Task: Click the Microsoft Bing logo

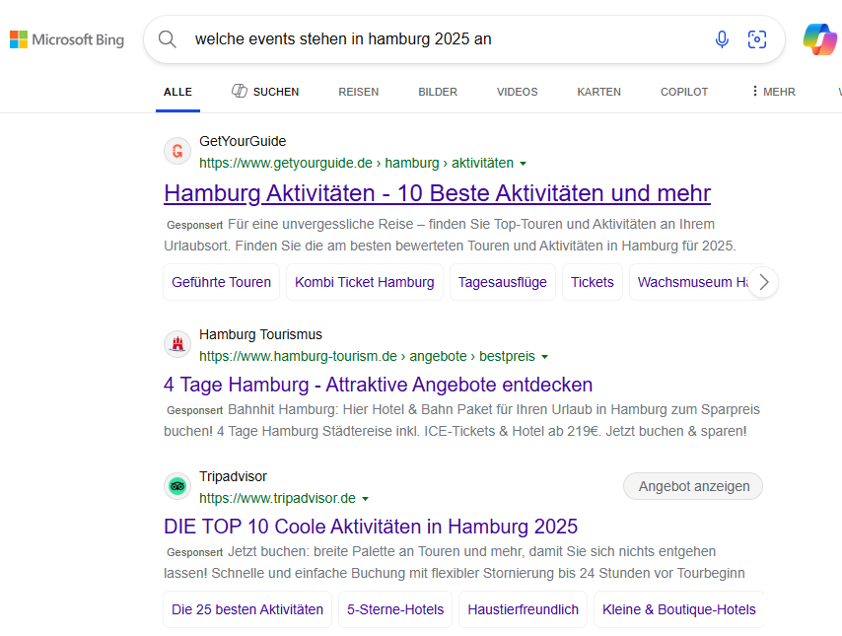Action: (x=67, y=39)
